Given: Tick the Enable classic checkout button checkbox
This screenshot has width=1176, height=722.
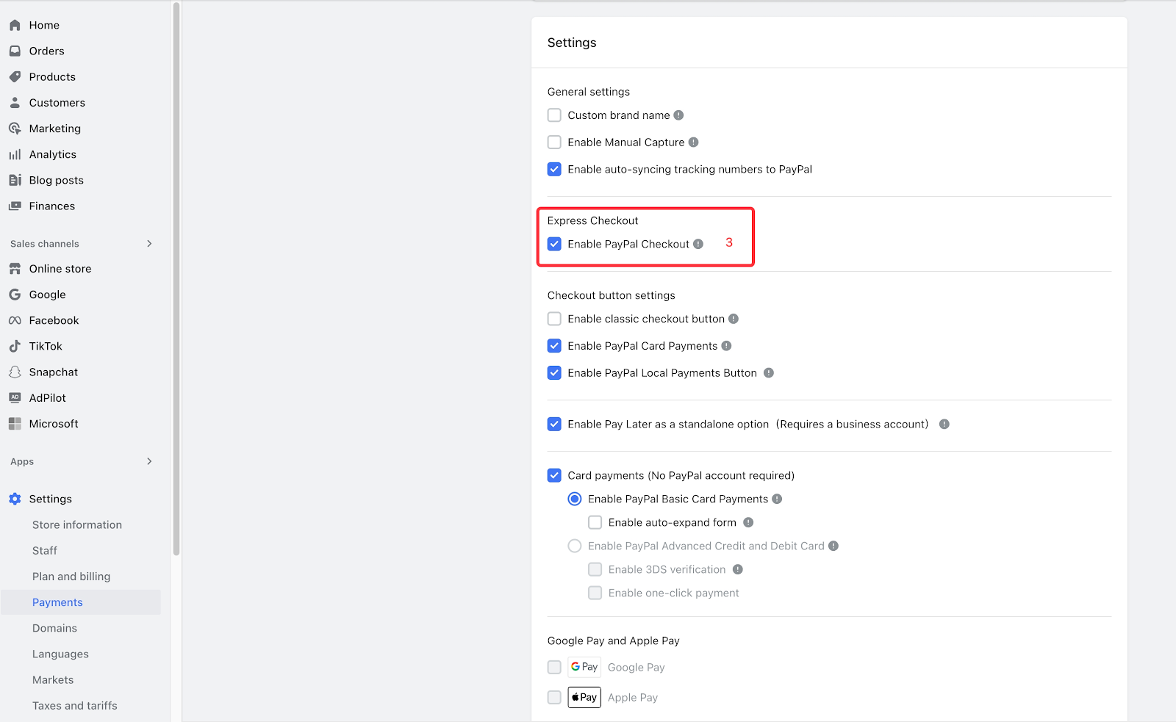Looking at the screenshot, I should [x=554, y=319].
